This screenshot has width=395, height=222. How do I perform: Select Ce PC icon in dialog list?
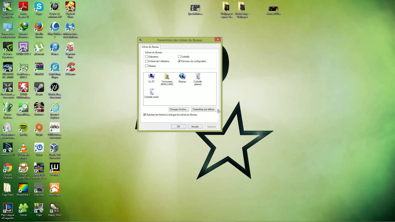point(152,78)
